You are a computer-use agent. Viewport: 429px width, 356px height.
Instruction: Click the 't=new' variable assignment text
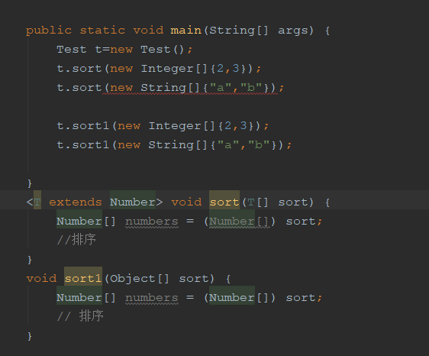114,50
